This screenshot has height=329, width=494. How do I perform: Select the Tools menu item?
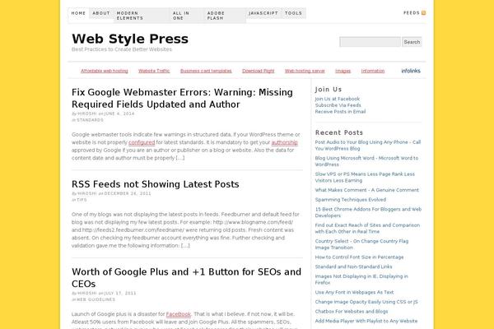click(x=293, y=13)
